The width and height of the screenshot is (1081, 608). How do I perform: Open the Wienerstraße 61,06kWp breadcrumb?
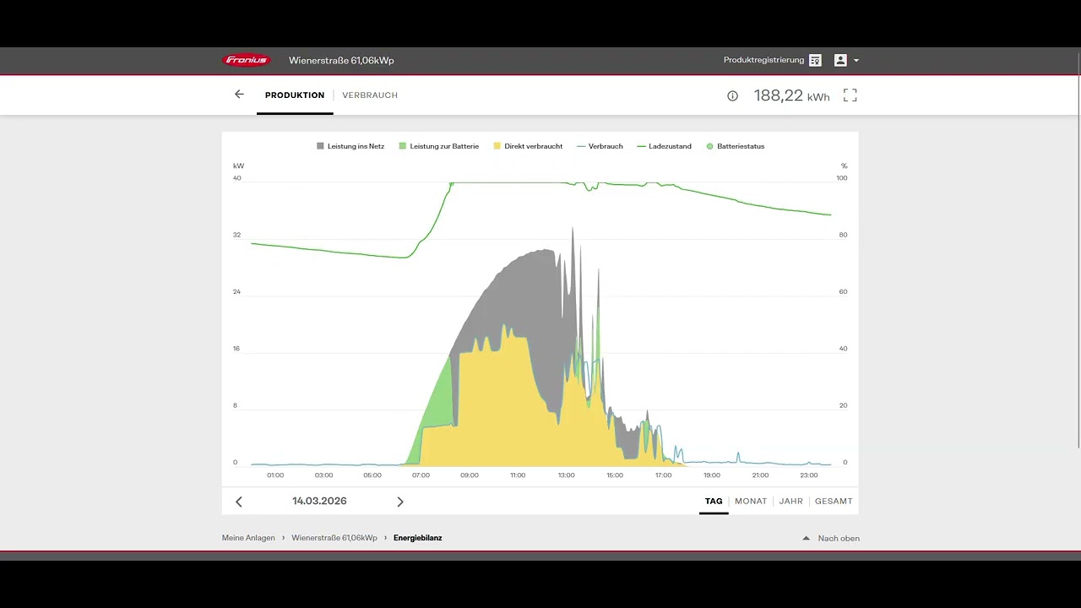coord(334,538)
